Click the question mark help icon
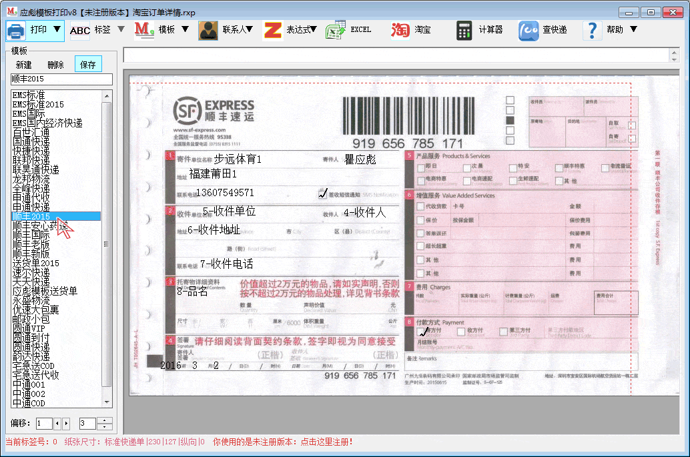 [x=593, y=31]
